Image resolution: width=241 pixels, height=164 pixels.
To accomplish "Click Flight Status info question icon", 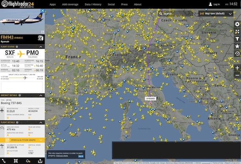I will (17, 47).
